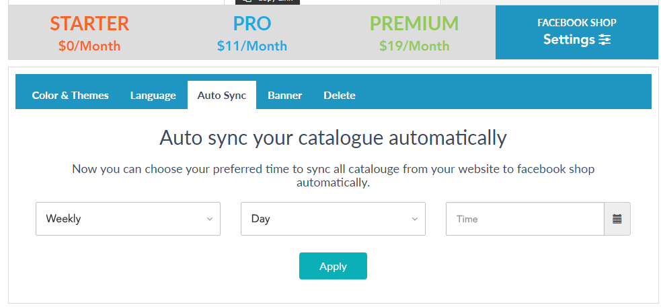Focus the Time input field
This screenshot has width=661, height=307.
(x=525, y=219)
